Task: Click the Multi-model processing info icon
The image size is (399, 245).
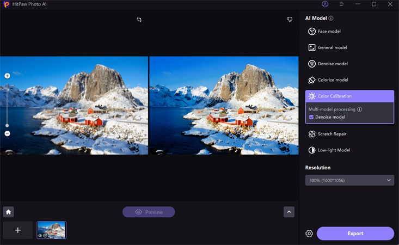Action: [359, 109]
